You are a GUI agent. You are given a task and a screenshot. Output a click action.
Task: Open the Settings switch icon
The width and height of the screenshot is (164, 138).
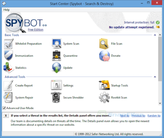pyautogui.click(x=57, y=85)
